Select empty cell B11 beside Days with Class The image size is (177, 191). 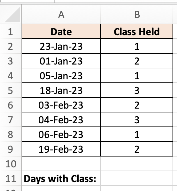[137, 179]
